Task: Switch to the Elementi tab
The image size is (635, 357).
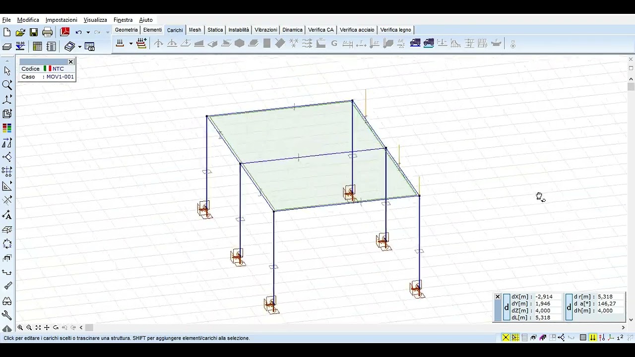Action: [152, 30]
